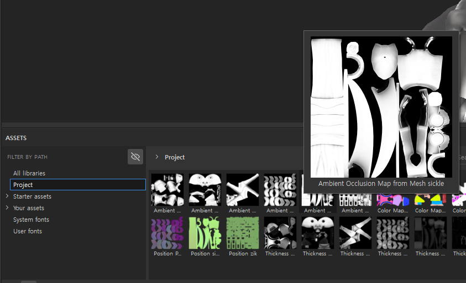Screen dimensions: 466x283
Task: Select the Project path in the filter list
Action: [x=23, y=185]
